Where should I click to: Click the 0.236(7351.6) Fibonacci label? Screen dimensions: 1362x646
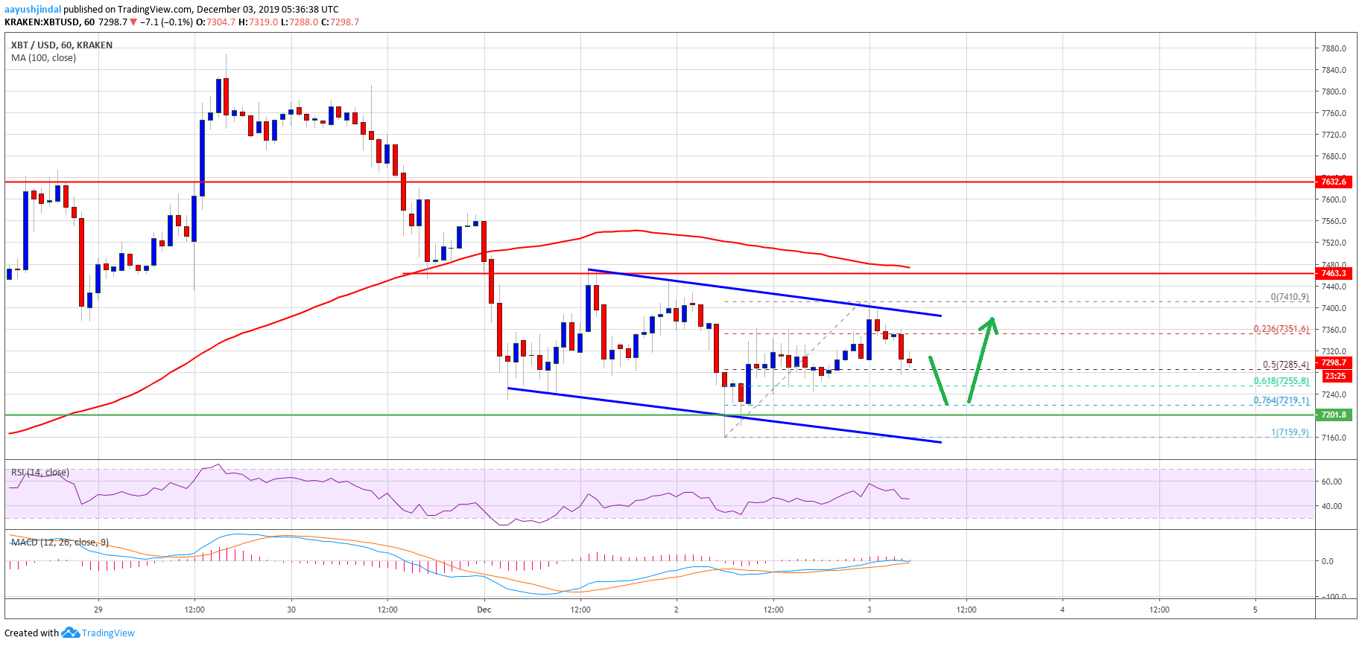(x=1281, y=329)
